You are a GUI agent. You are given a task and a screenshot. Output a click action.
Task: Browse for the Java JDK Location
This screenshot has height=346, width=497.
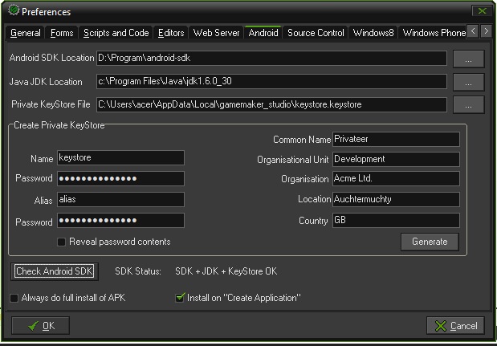468,82
